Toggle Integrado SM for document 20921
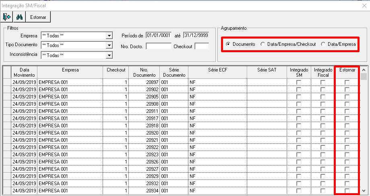 point(299,140)
